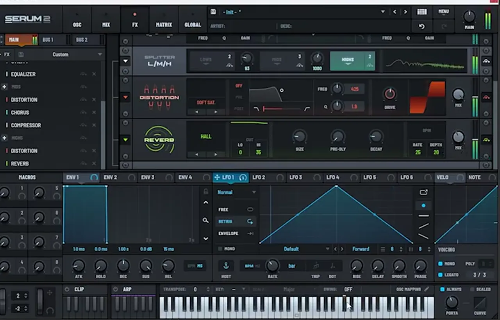The height and width of the screenshot is (320, 500).
Task: Open the MENU button
Action: coord(443,12)
